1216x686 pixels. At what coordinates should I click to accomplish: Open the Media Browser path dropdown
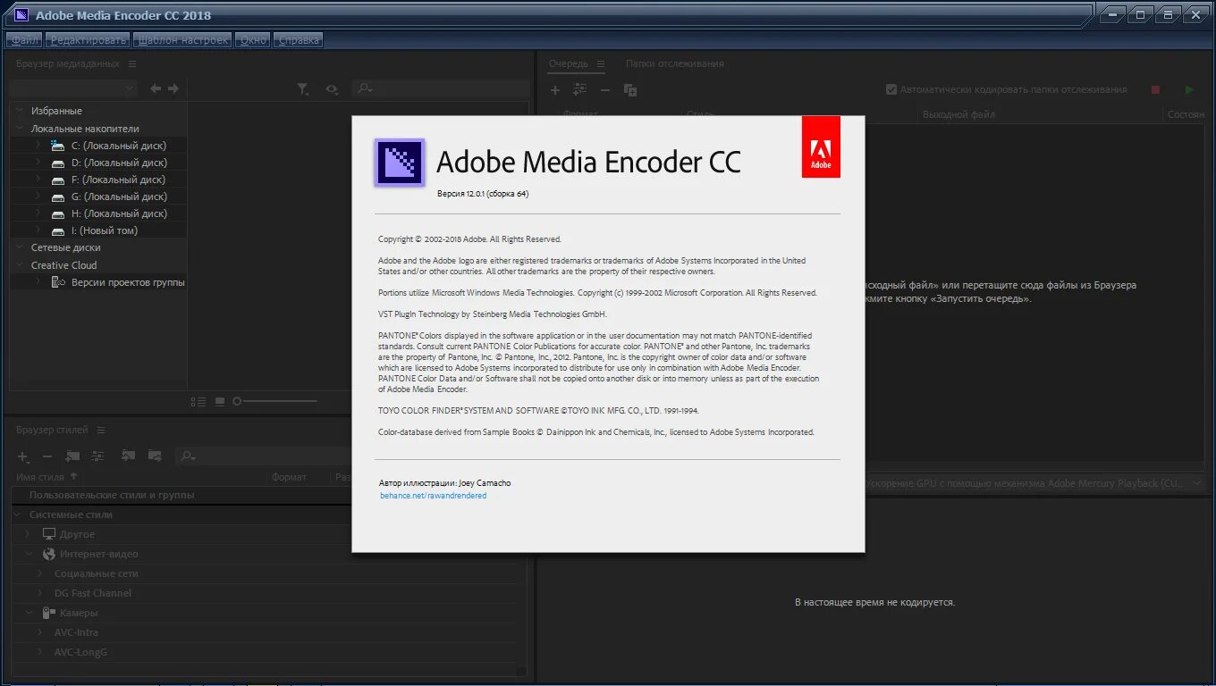pos(72,88)
